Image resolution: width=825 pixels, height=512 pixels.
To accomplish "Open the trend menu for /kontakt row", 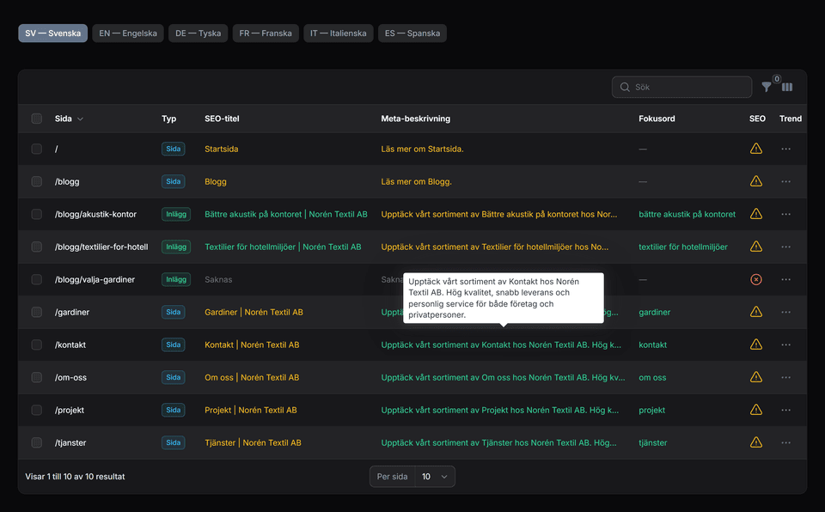I will (785, 344).
